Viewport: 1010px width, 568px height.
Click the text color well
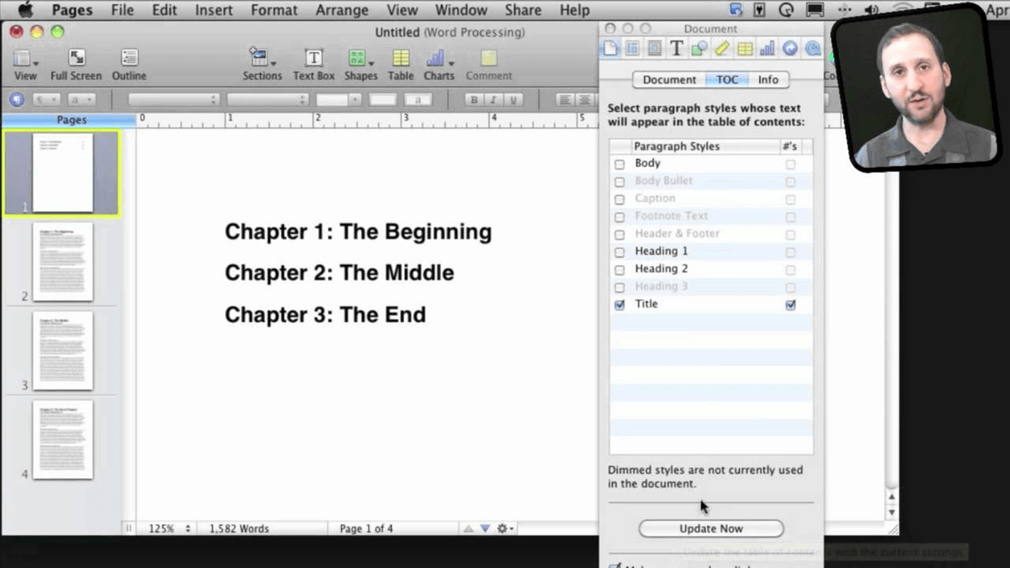click(x=383, y=99)
